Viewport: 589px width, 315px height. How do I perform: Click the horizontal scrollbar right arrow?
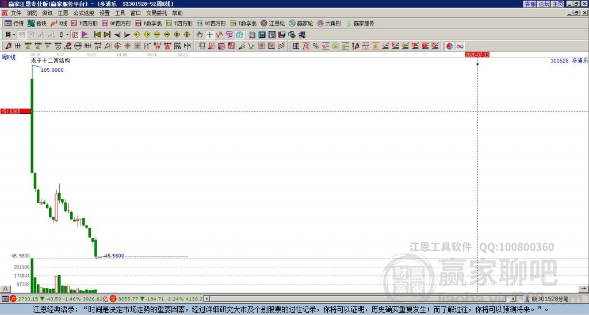[x=514, y=299]
